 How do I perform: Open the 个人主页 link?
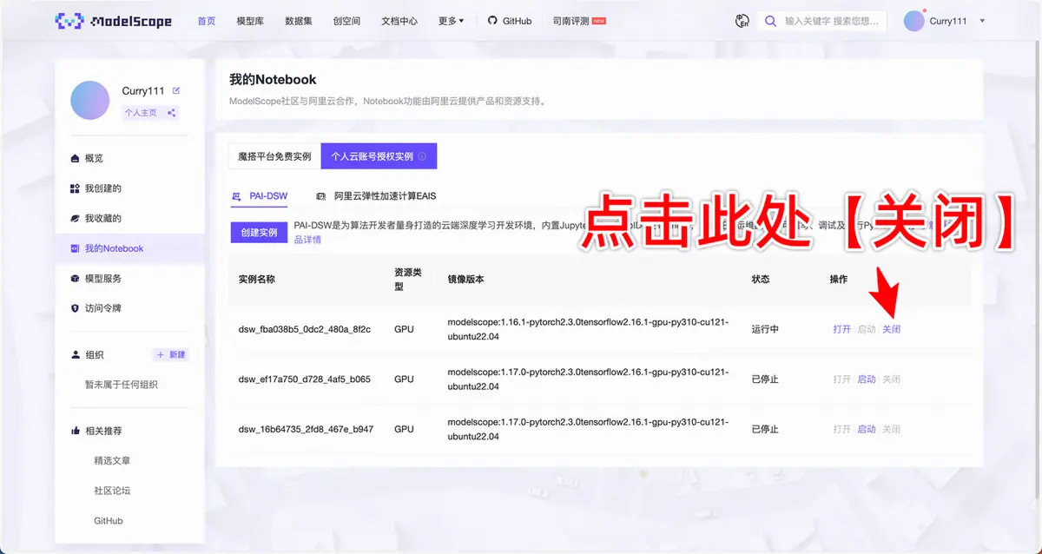pos(140,112)
